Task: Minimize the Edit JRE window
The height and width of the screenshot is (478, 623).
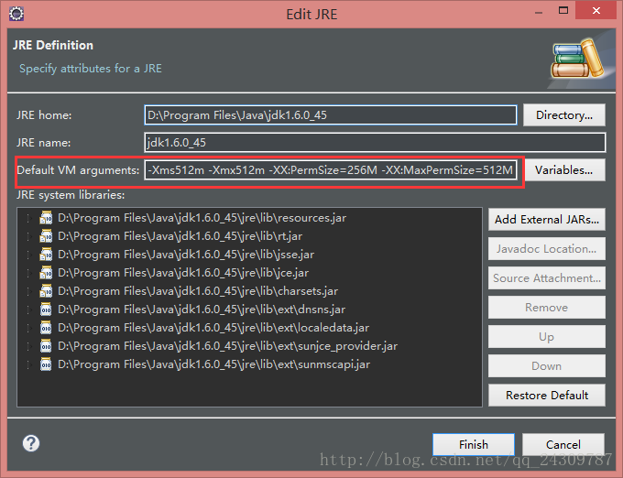Action: click(x=539, y=12)
